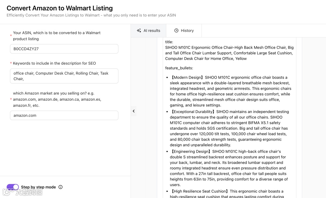Screen dimensions: 326x198
Task: Switch to the History tab
Action: [184, 31]
